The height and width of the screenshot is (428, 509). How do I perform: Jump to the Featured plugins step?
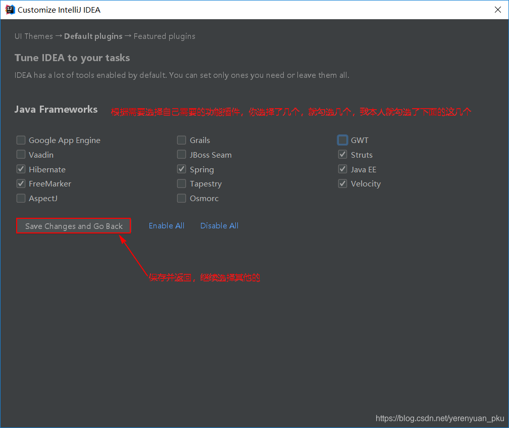coord(165,36)
